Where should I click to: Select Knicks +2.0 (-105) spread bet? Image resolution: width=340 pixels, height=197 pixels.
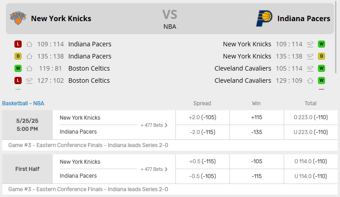[202, 117]
